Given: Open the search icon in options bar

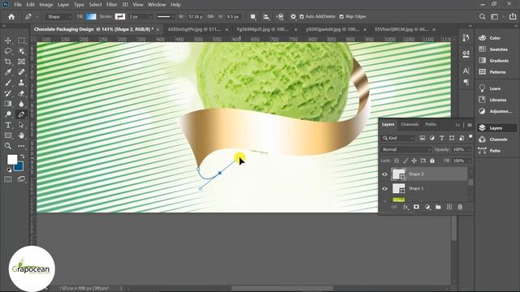Looking at the screenshot, I should (482, 16).
